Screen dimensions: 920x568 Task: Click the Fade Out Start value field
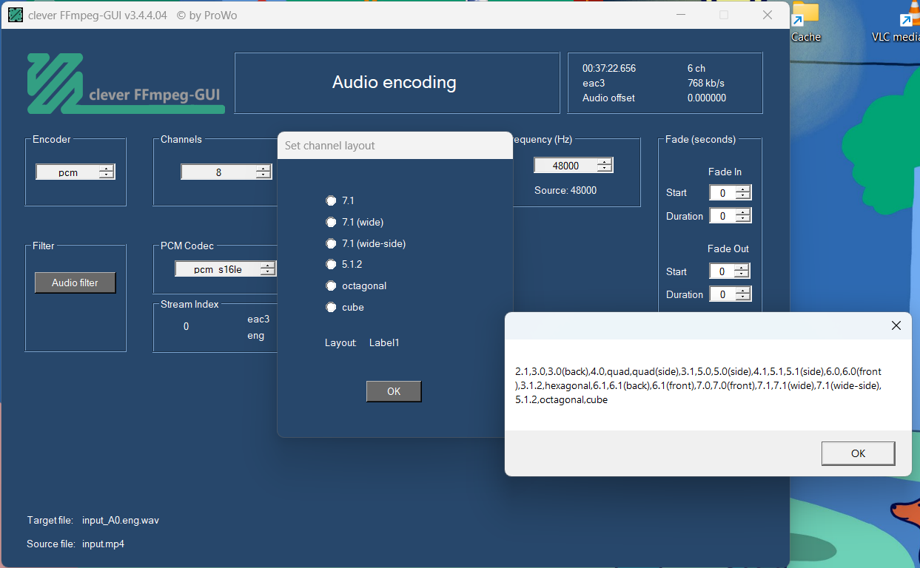(730, 271)
